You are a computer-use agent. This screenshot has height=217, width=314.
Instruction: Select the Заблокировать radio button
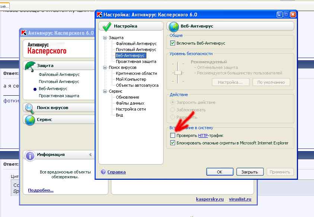coord(172,110)
